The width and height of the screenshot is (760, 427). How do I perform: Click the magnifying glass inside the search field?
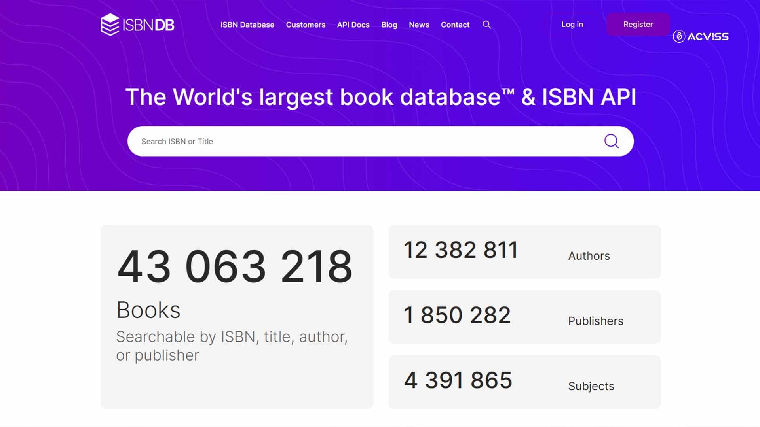coord(611,141)
